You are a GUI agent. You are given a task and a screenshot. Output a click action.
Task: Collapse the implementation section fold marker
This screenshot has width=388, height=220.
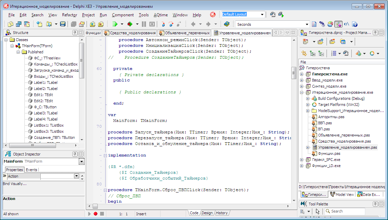[105, 155]
